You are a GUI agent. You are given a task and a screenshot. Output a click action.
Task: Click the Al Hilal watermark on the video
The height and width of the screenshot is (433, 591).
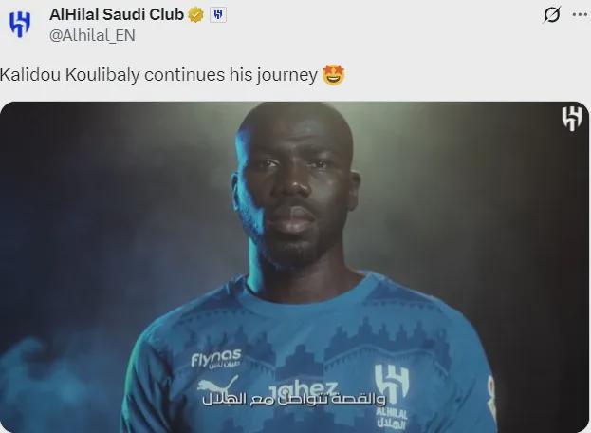[572, 119]
